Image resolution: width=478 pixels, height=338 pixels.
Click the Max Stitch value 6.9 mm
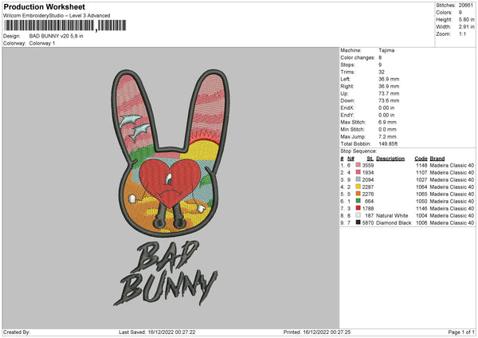coord(387,122)
